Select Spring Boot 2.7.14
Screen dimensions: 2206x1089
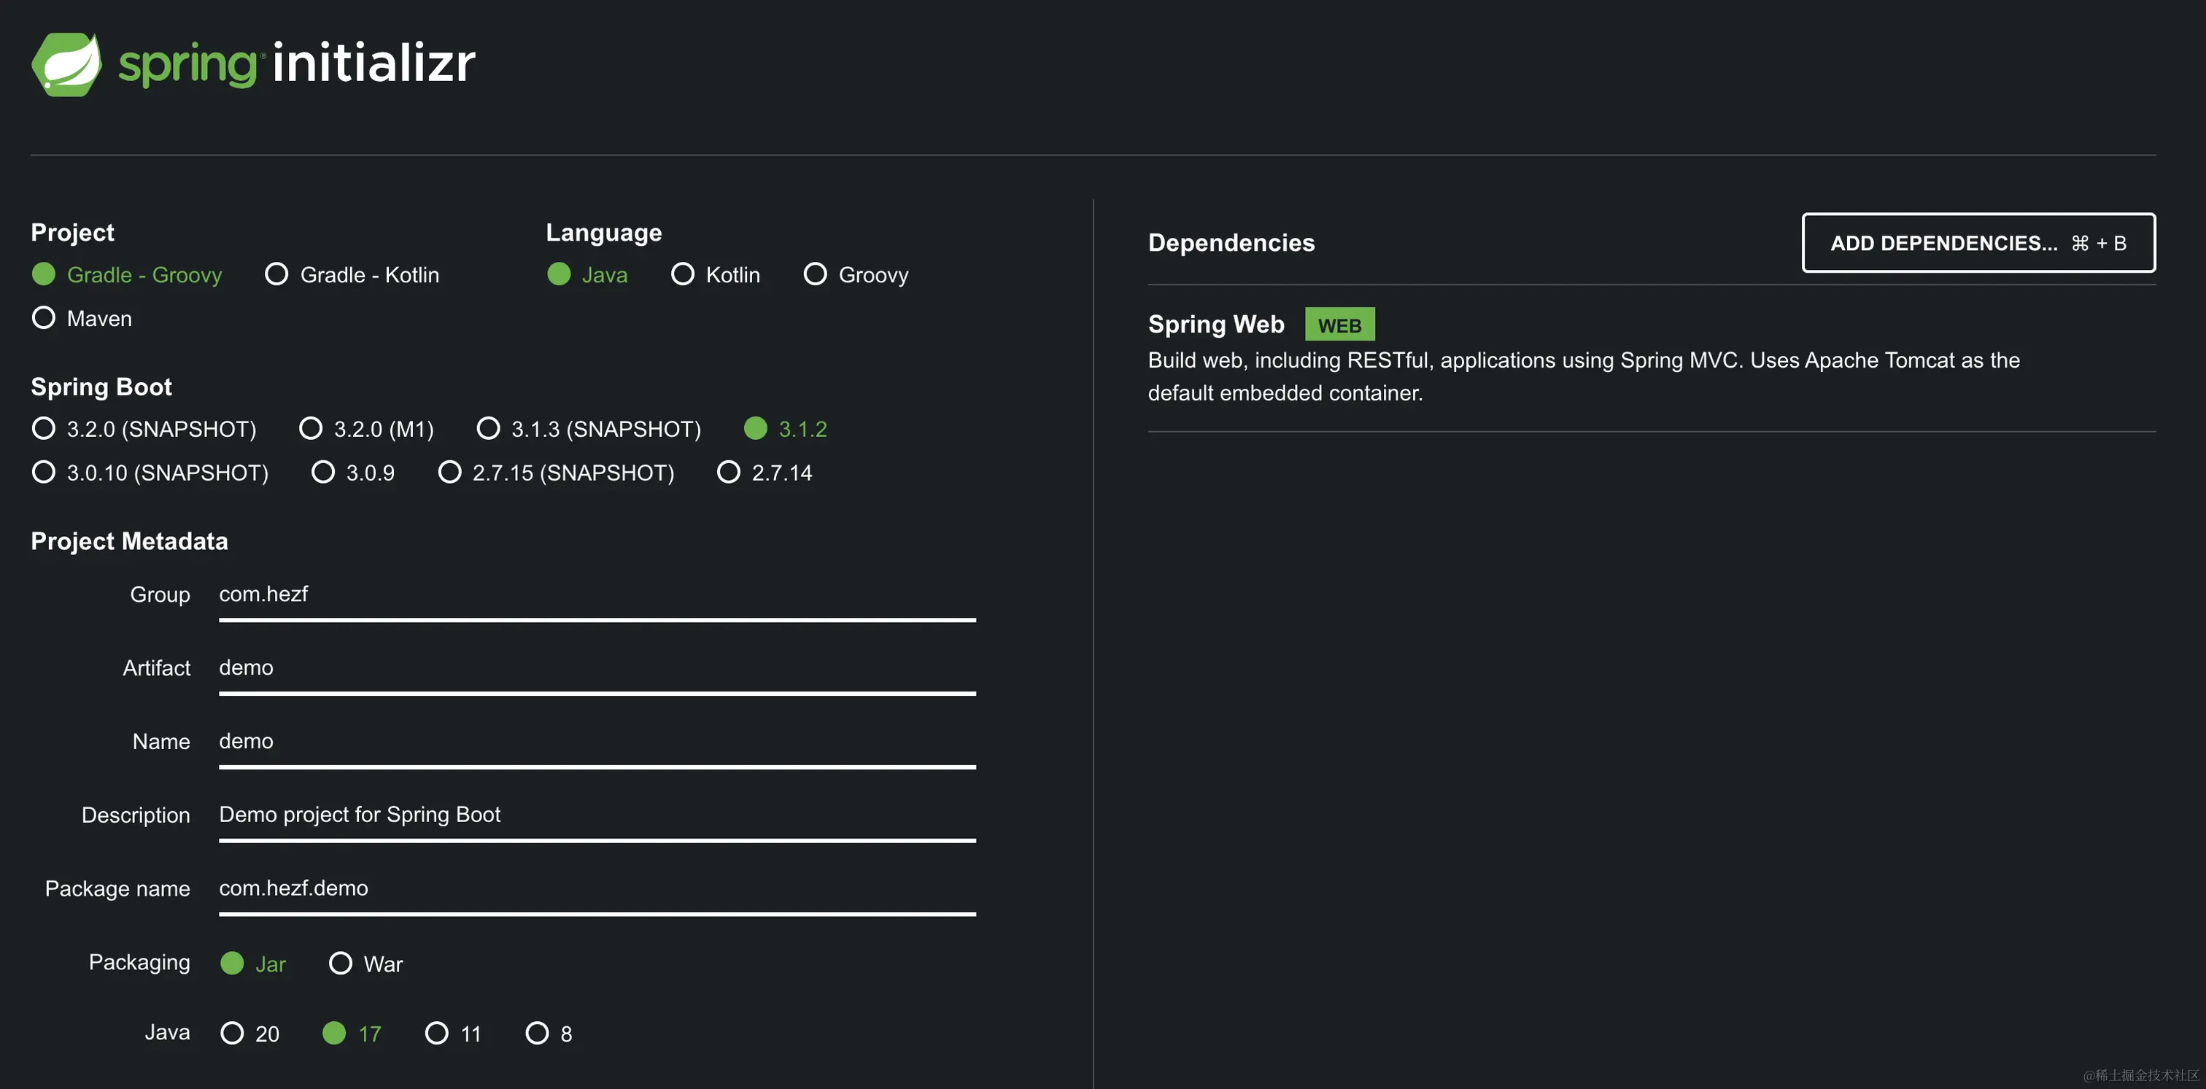(x=729, y=473)
